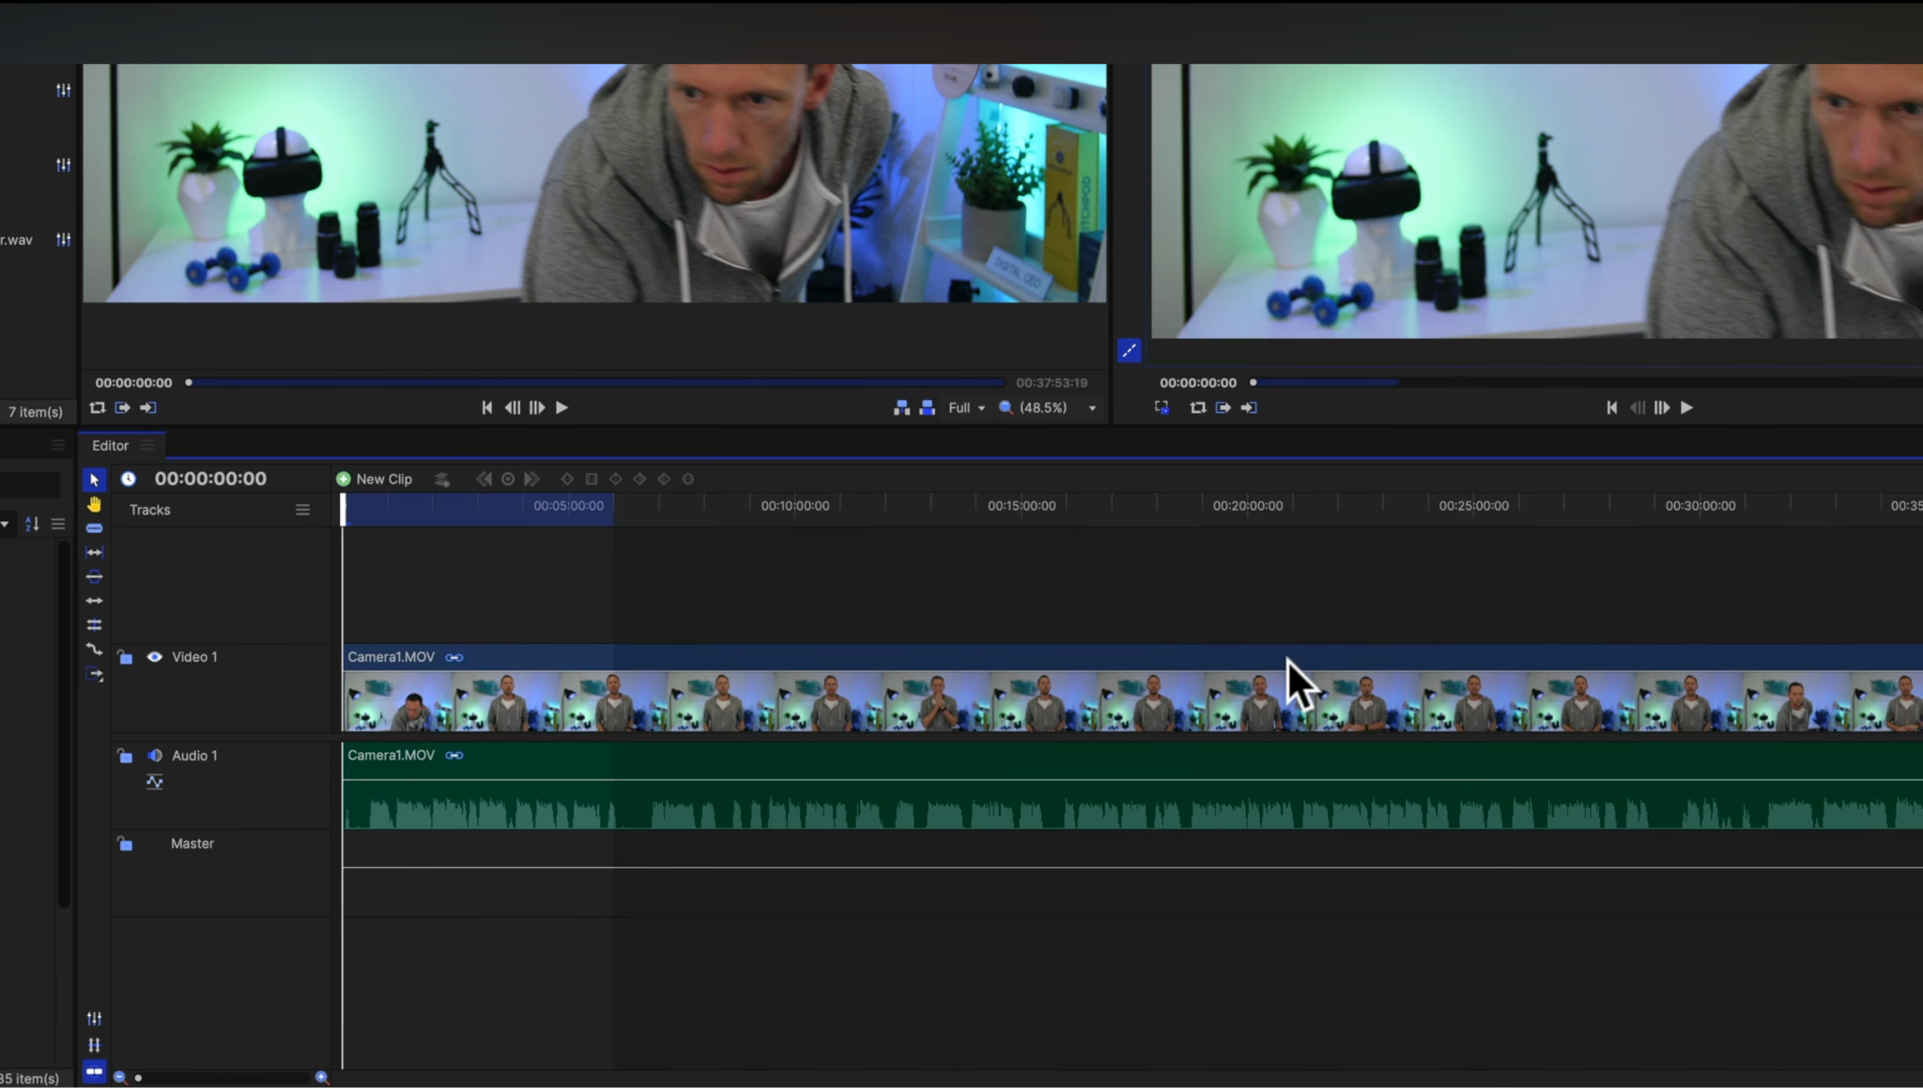Toggle visibility of the Video 1 track
This screenshot has height=1088, width=1923.
154,657
